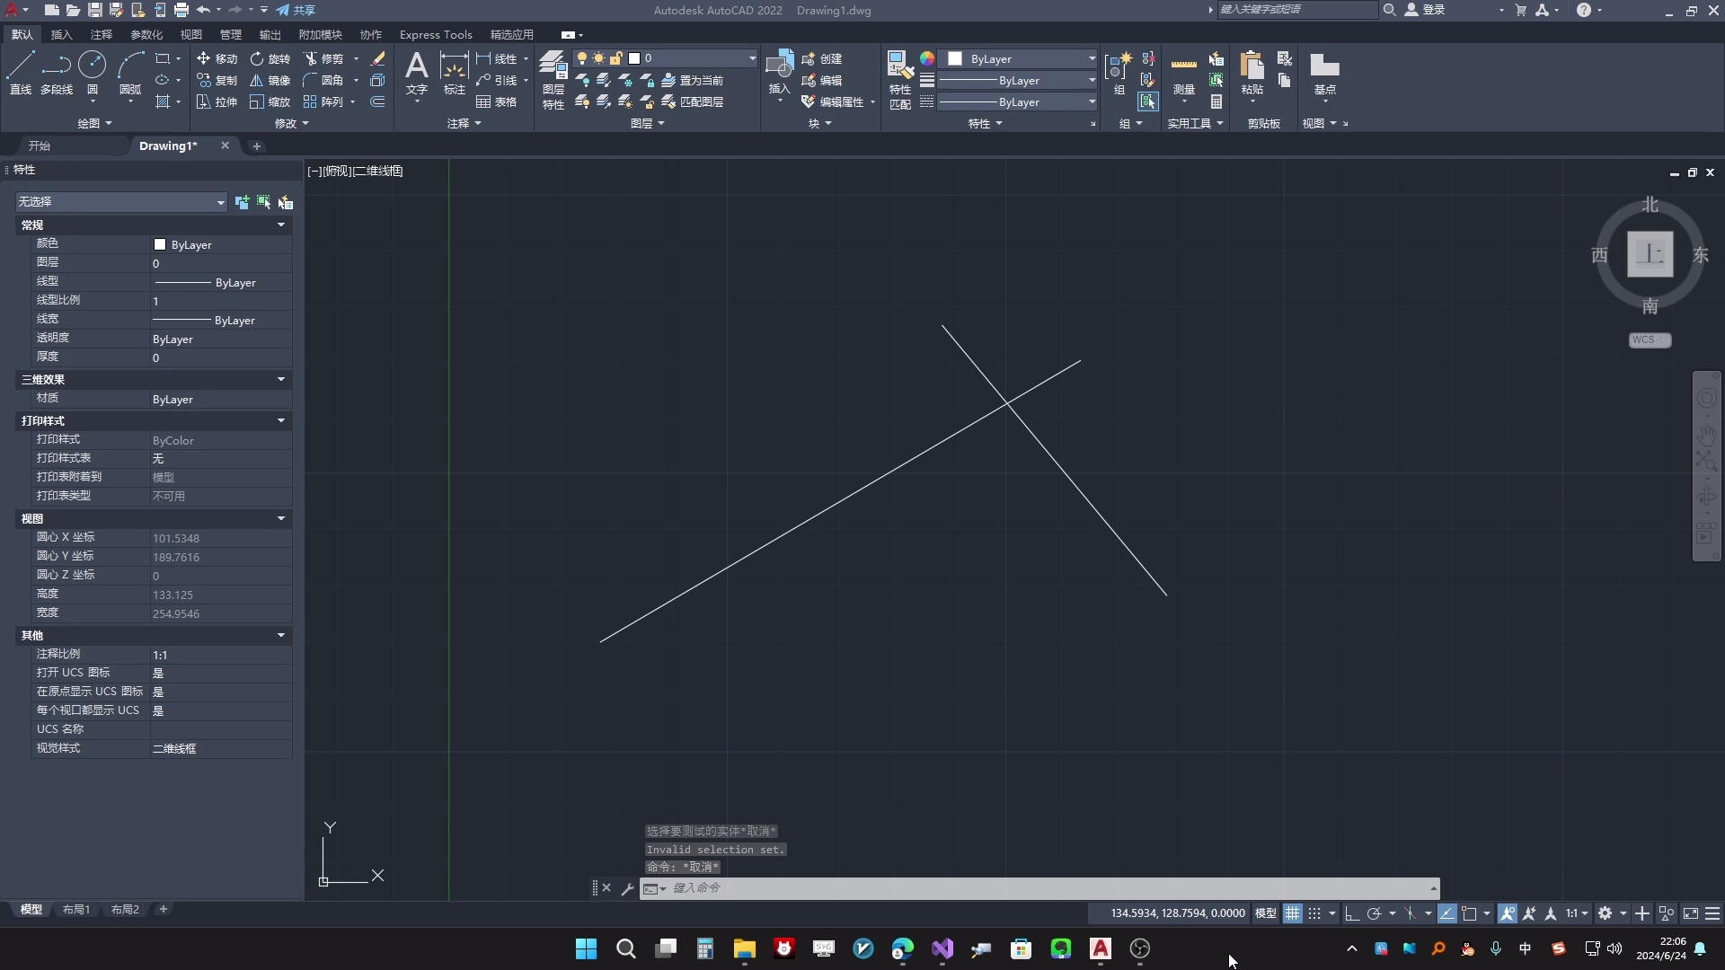Switch to the 布局1 layout tab
This screenshot has width=1725, height=970.
(x=75, y=909)
